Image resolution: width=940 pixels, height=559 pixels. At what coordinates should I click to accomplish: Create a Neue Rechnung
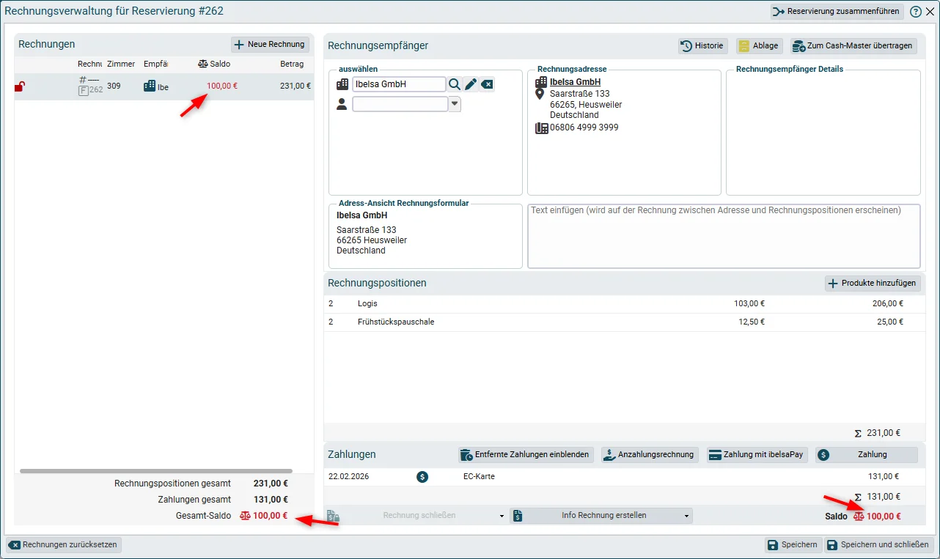(x=270, y=45)
